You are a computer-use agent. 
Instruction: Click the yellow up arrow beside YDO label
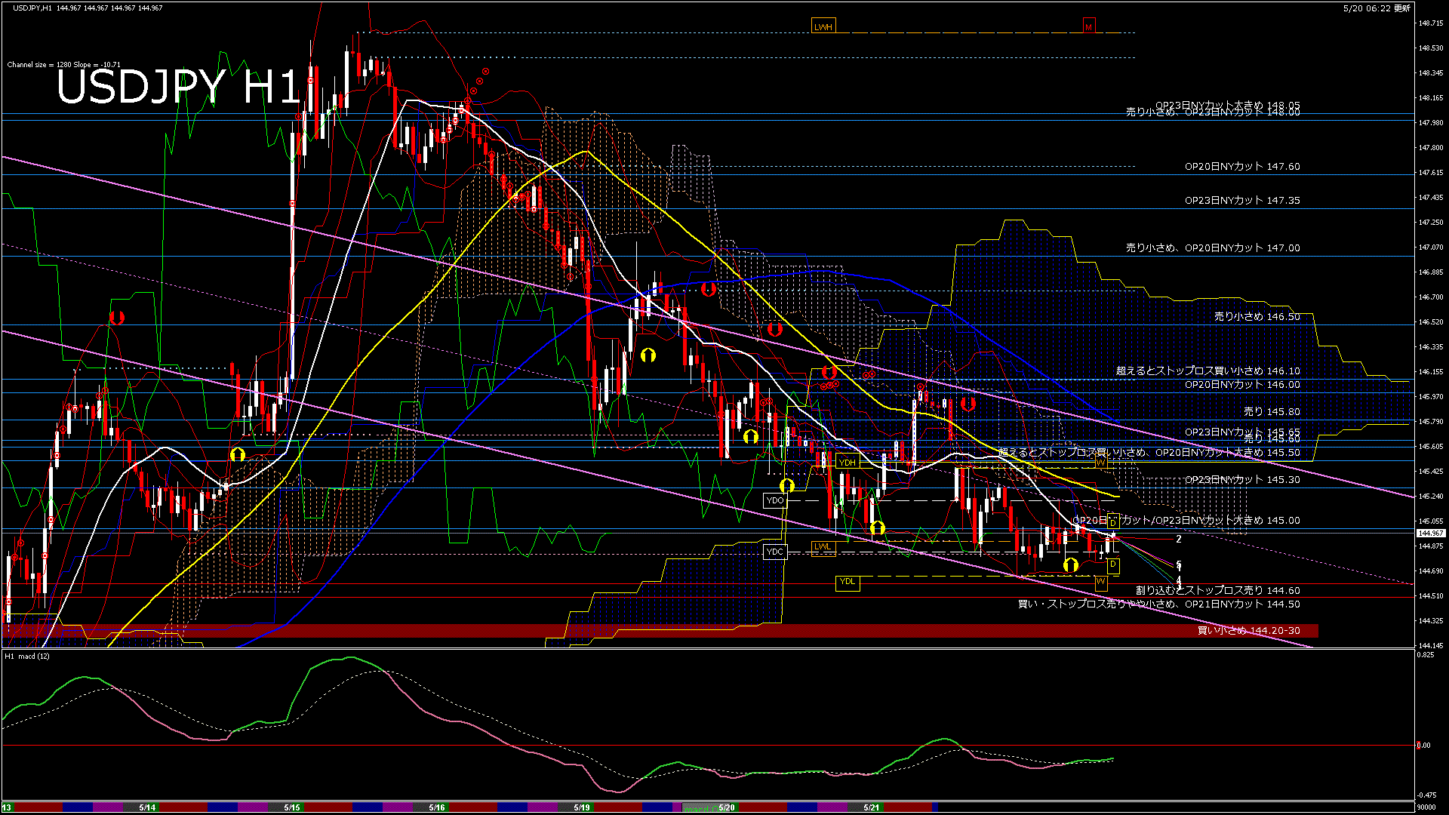point(787,485)
